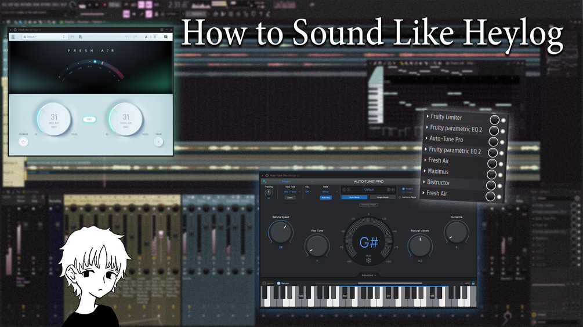Image resolution: width=583 pixels, height=327 pixels.
Task: Expand the Advanced section in Auto-Tune
Action: (x=368, y=275)
